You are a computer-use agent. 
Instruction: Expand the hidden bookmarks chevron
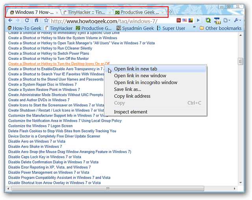[194, 28]
